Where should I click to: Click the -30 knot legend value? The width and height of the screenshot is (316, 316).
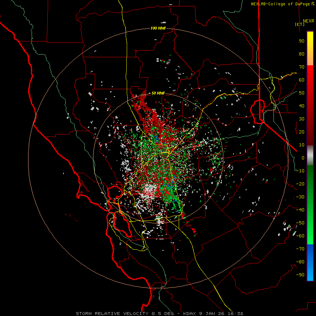tap(300, 197)
